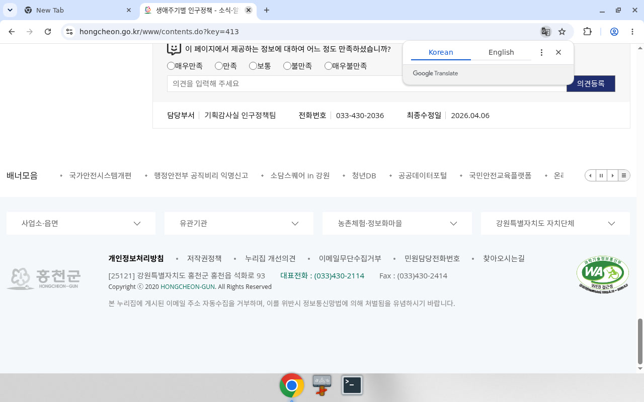Click the 의견등록 submit button

(591, 83)
